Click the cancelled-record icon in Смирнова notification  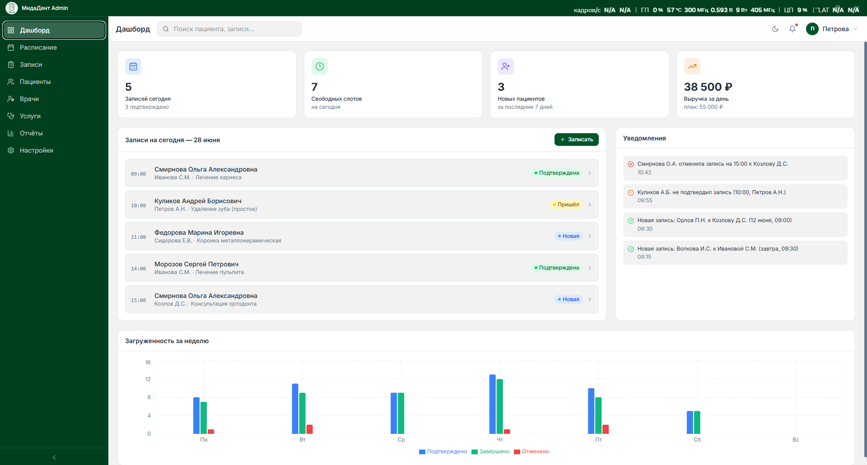tap(631, 164)
